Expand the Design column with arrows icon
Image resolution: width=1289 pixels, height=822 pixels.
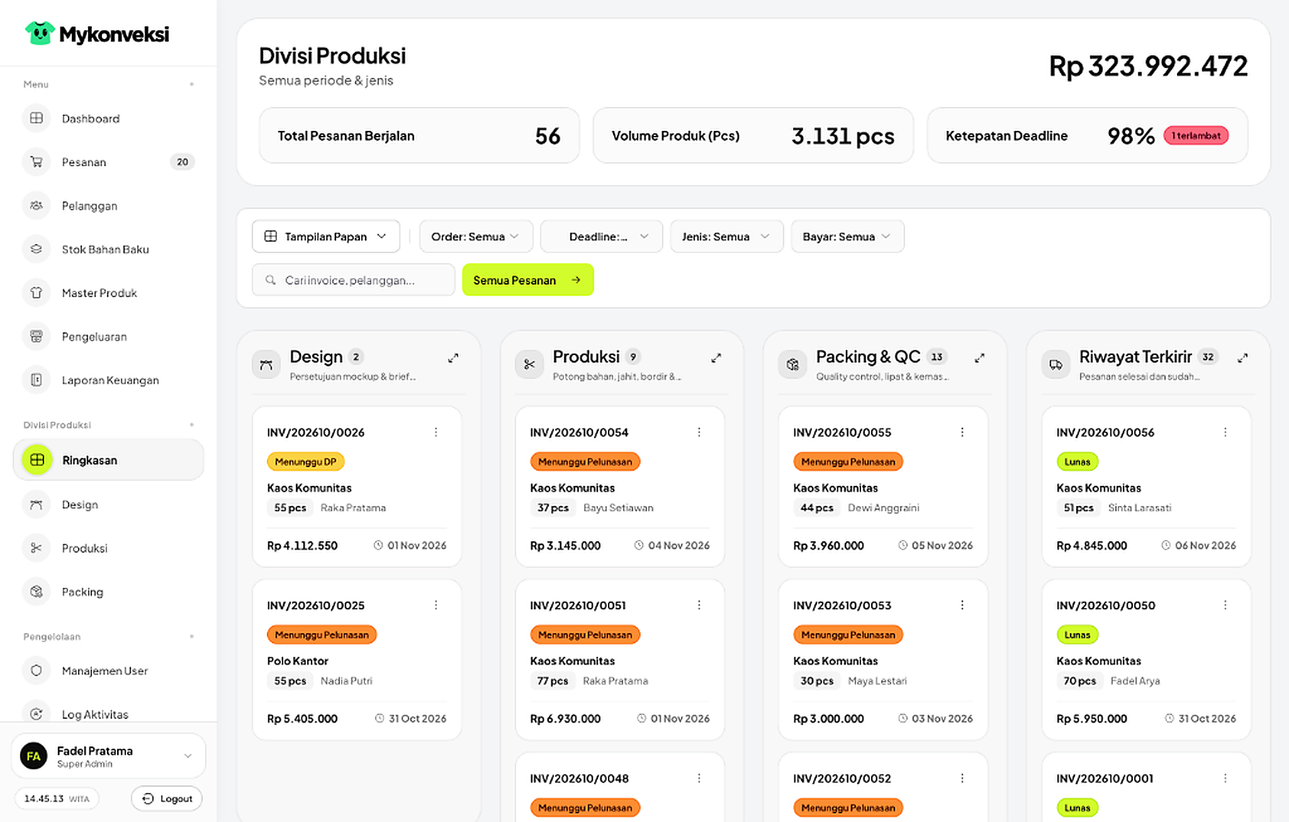click(x=453, y=358)
